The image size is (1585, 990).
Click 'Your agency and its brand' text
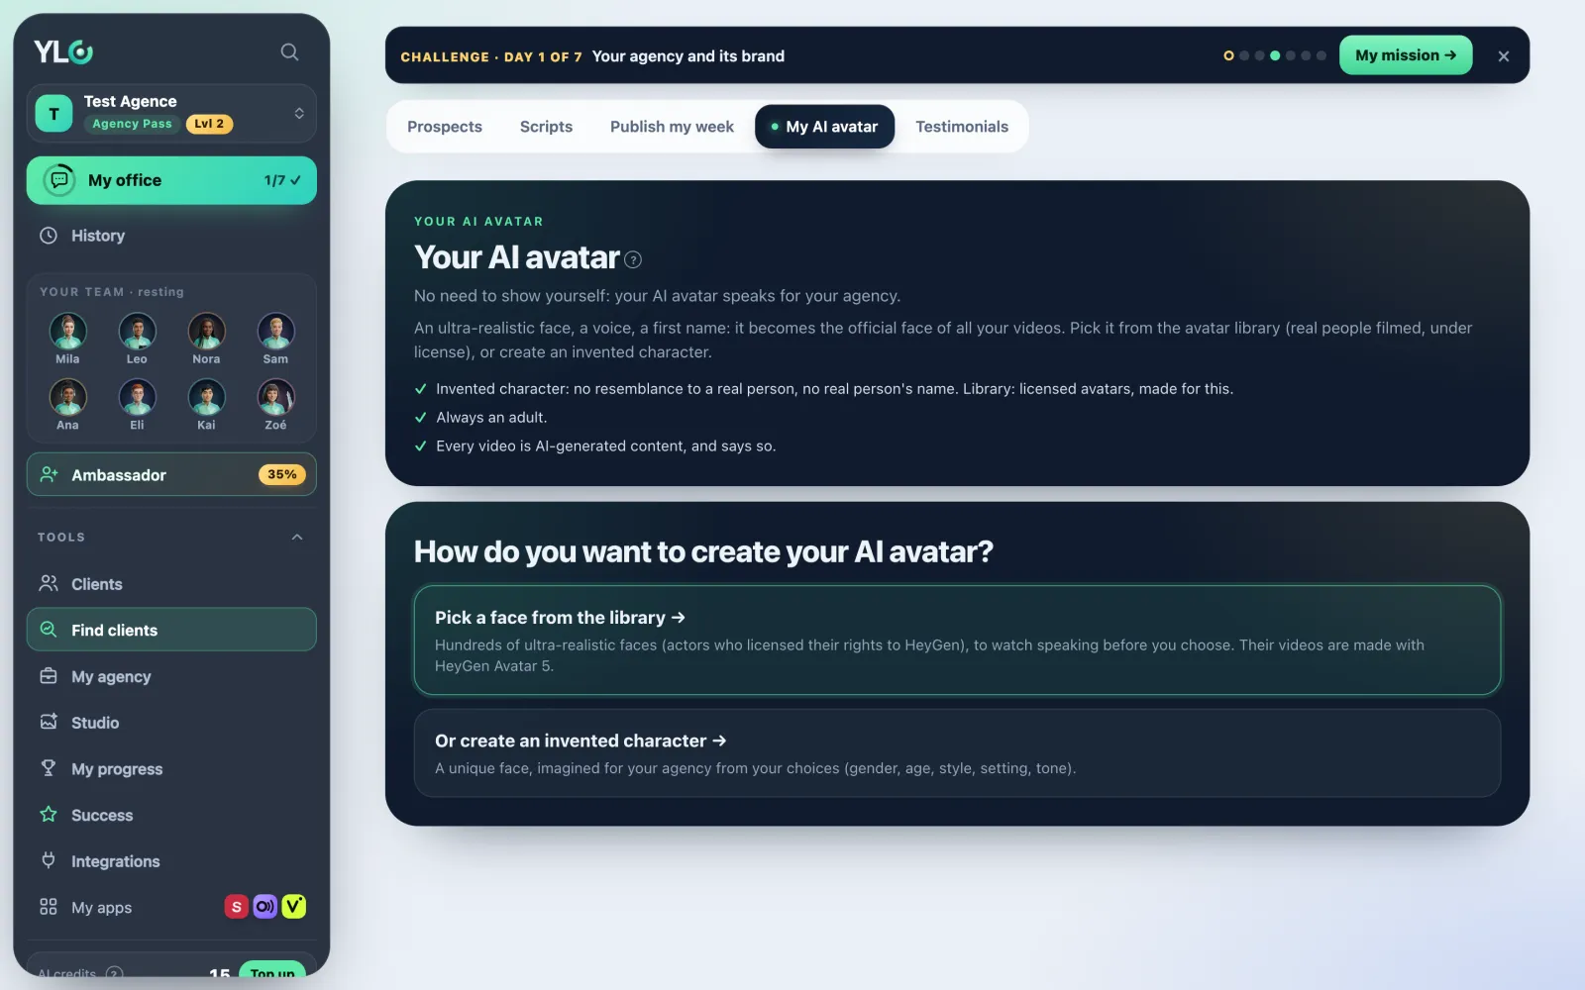coord(688,56)
